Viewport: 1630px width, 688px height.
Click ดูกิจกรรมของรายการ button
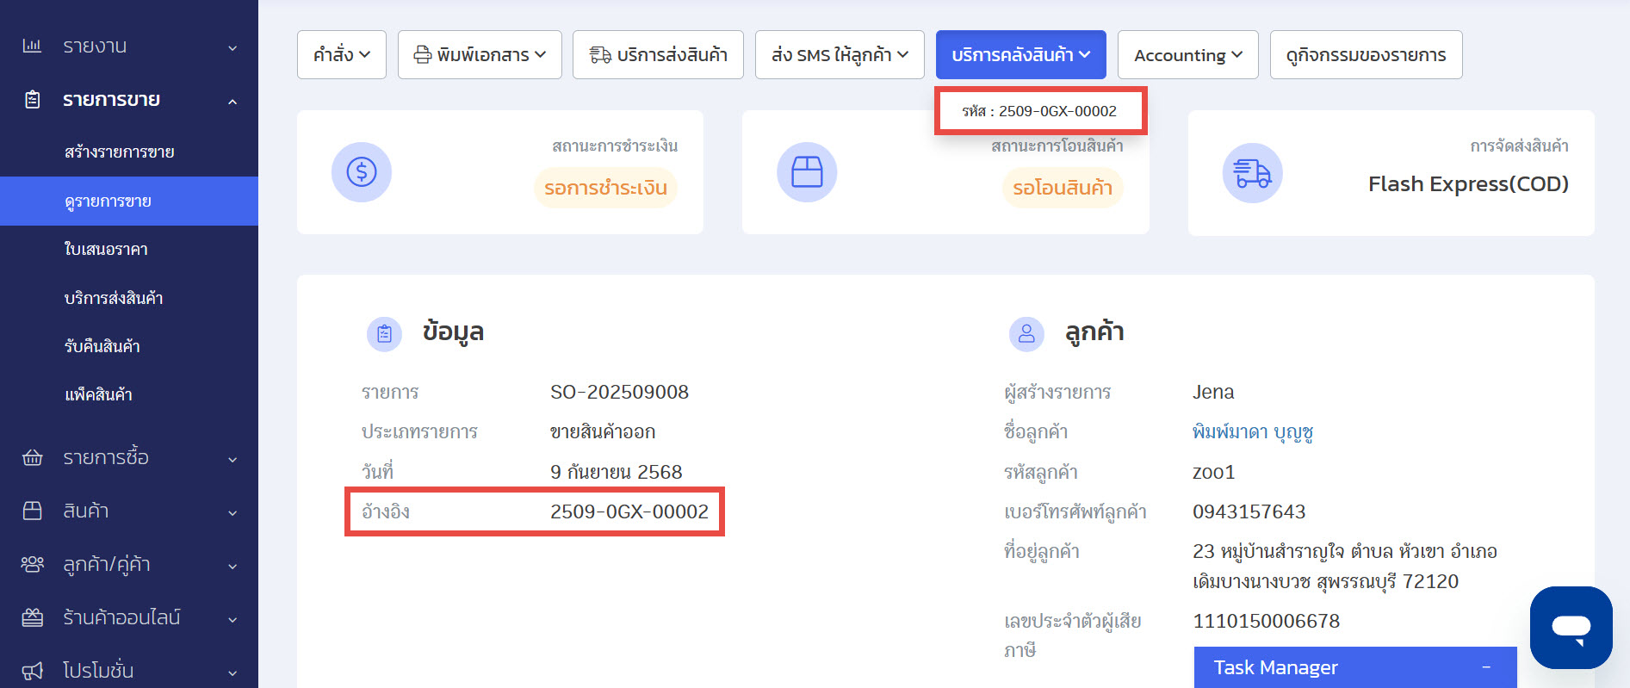point(1366,55)
